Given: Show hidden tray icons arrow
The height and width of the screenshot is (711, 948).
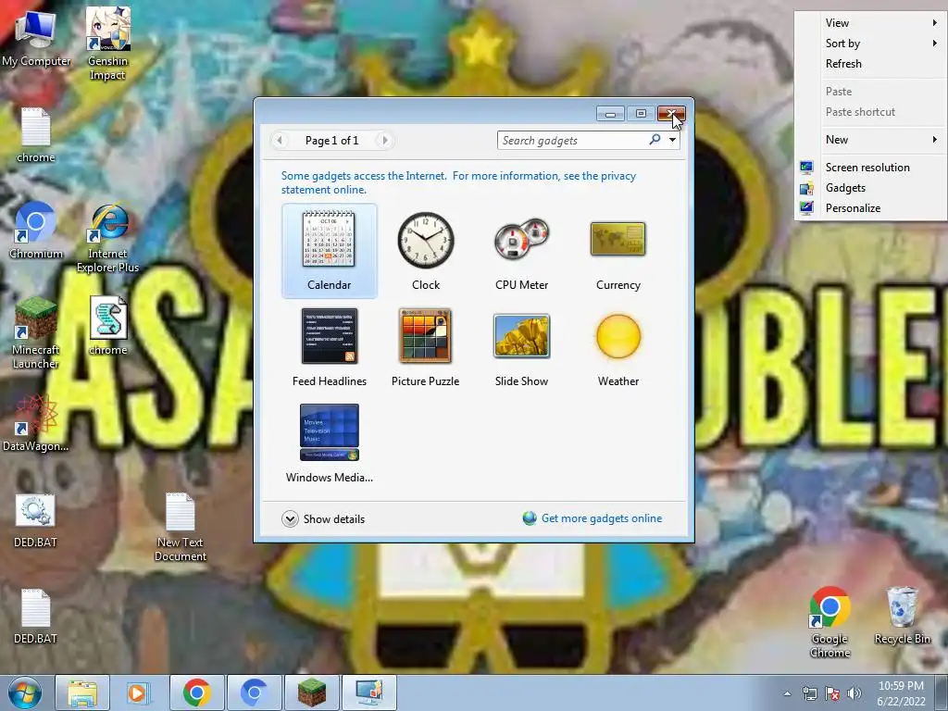Looking at the screenshot, I should tap(787, 693).
